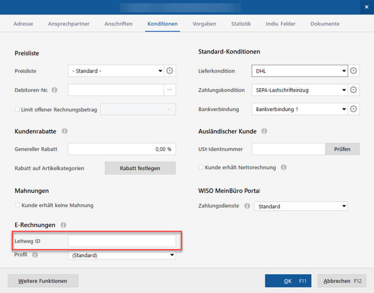Expand the Preisliste dropdown
The image size is (374, 293).
coord(160,71)
